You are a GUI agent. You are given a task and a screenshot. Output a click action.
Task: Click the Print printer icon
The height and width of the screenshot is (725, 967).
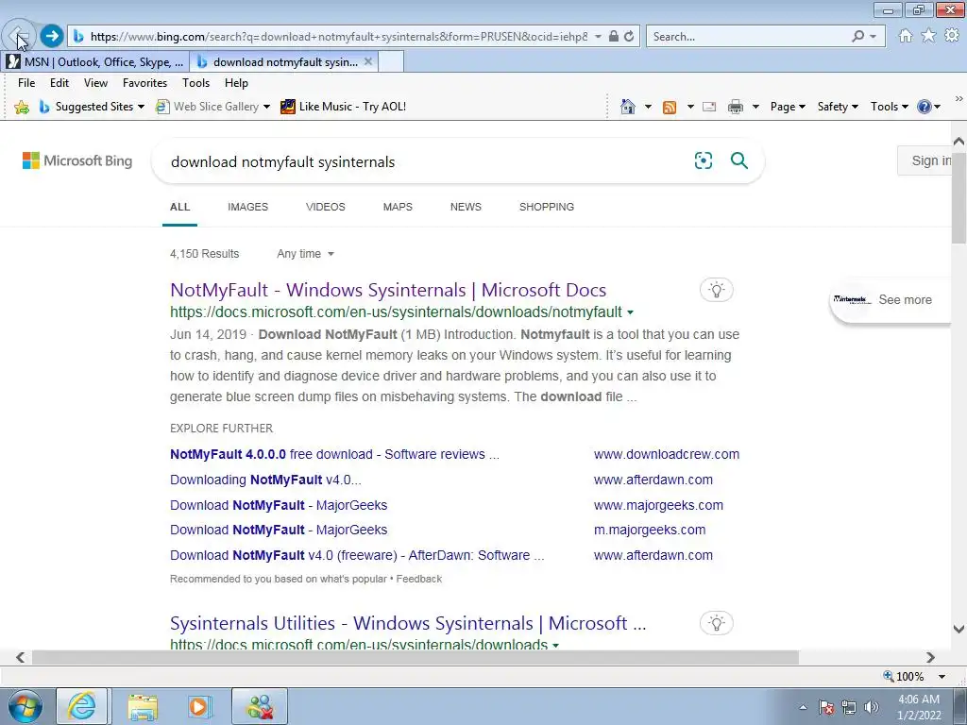pyautogui.click(x=735, y=107)
